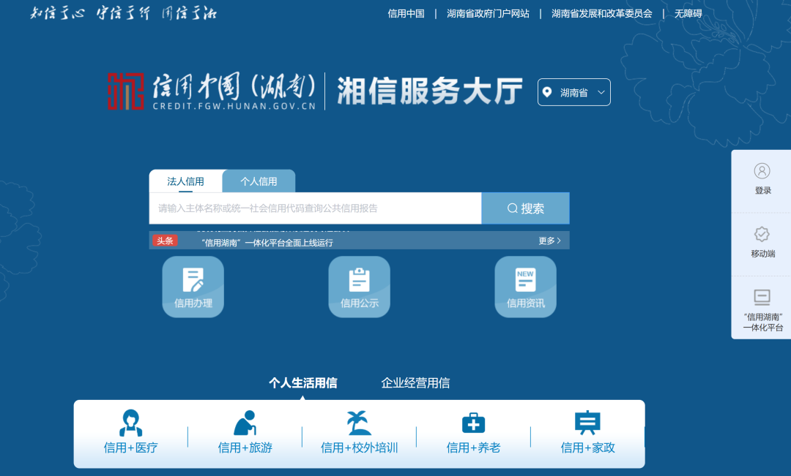Select the 信用+医疗 doctor icon
Screen dimensions: 791x476
pyautogui.click(x=130, y=423)
